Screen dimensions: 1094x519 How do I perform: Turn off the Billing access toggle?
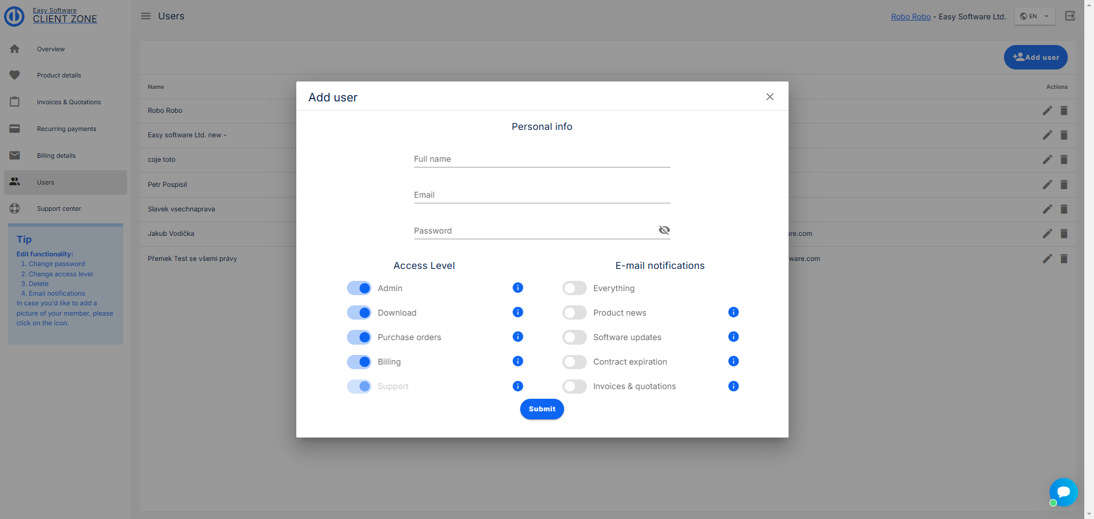tap(359, 362)
